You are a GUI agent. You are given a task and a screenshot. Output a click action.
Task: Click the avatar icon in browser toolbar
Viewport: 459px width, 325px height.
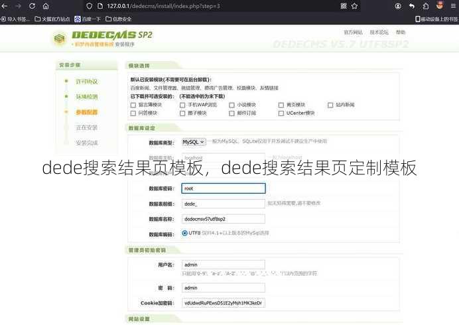(x=439, y=5)
